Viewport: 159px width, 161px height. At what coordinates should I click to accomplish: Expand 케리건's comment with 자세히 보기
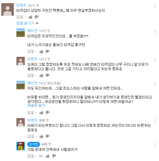[36, 106]
